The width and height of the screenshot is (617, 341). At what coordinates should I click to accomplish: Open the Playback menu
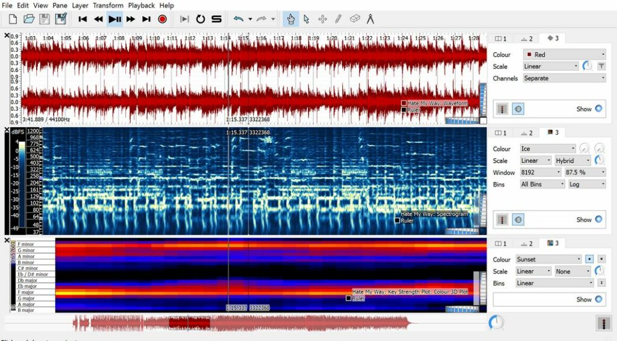[x=141, y=5]
